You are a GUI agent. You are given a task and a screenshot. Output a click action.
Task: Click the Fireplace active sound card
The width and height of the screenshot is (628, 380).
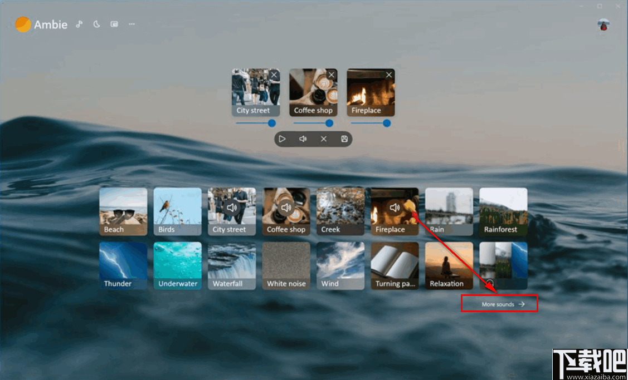pos(371,92)
